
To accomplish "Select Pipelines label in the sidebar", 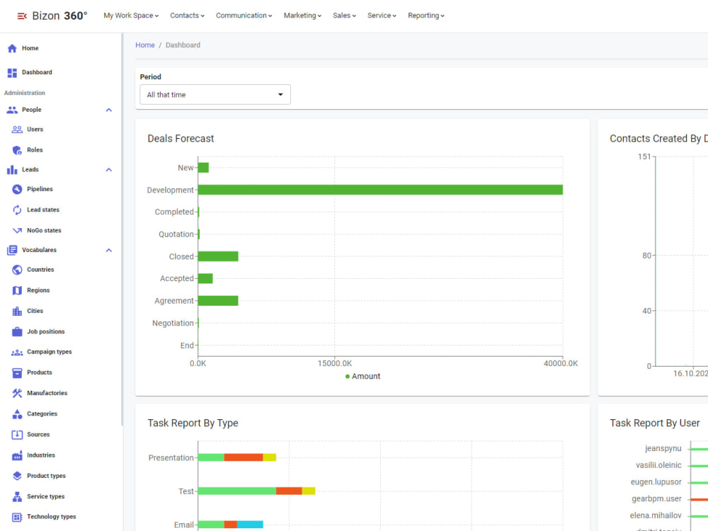I will (40, 189).
